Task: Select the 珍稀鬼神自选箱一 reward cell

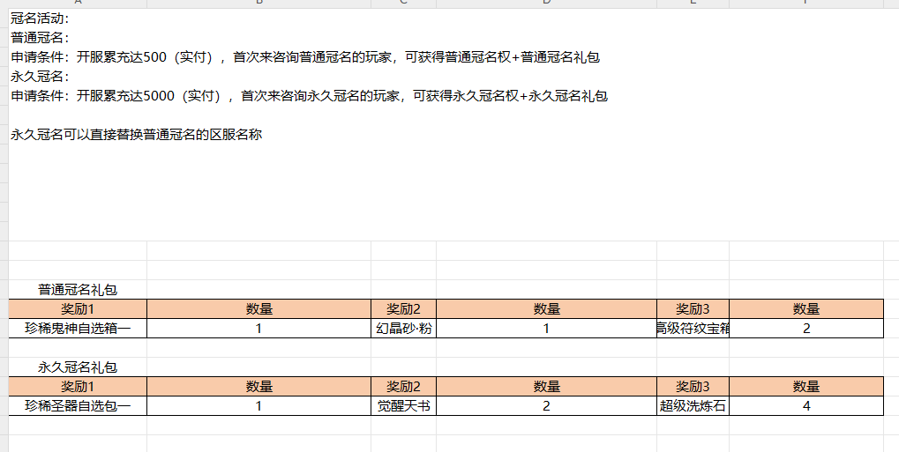Action: [x=78, y=328]
